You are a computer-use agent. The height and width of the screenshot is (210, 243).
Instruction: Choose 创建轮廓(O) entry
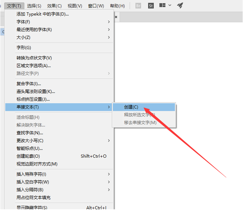(59, 156)
